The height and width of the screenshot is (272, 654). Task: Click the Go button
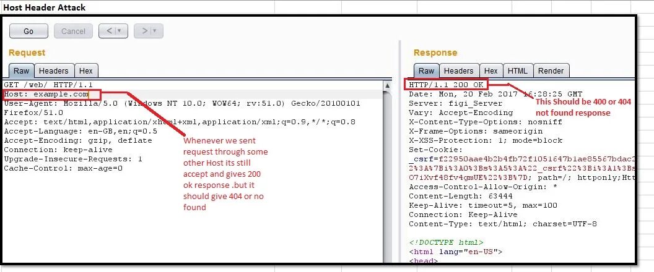pyautogui.click(x=28, y=32)
